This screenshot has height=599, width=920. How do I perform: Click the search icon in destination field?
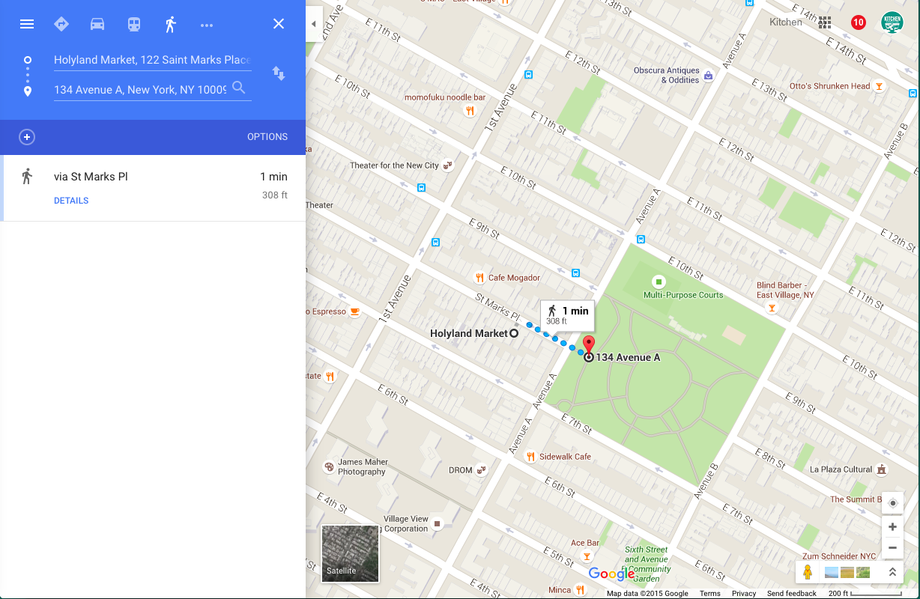click(x=239, y=88)
